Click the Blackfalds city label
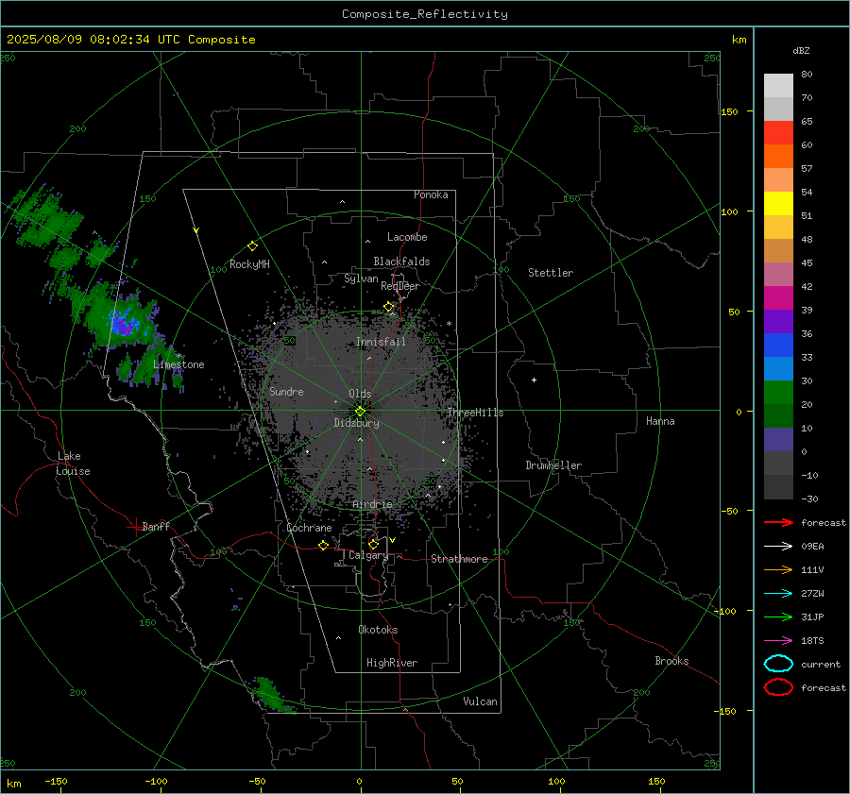The width and height of the screenshot is (850, 794). pyautogui.click(x=401, y=262)
